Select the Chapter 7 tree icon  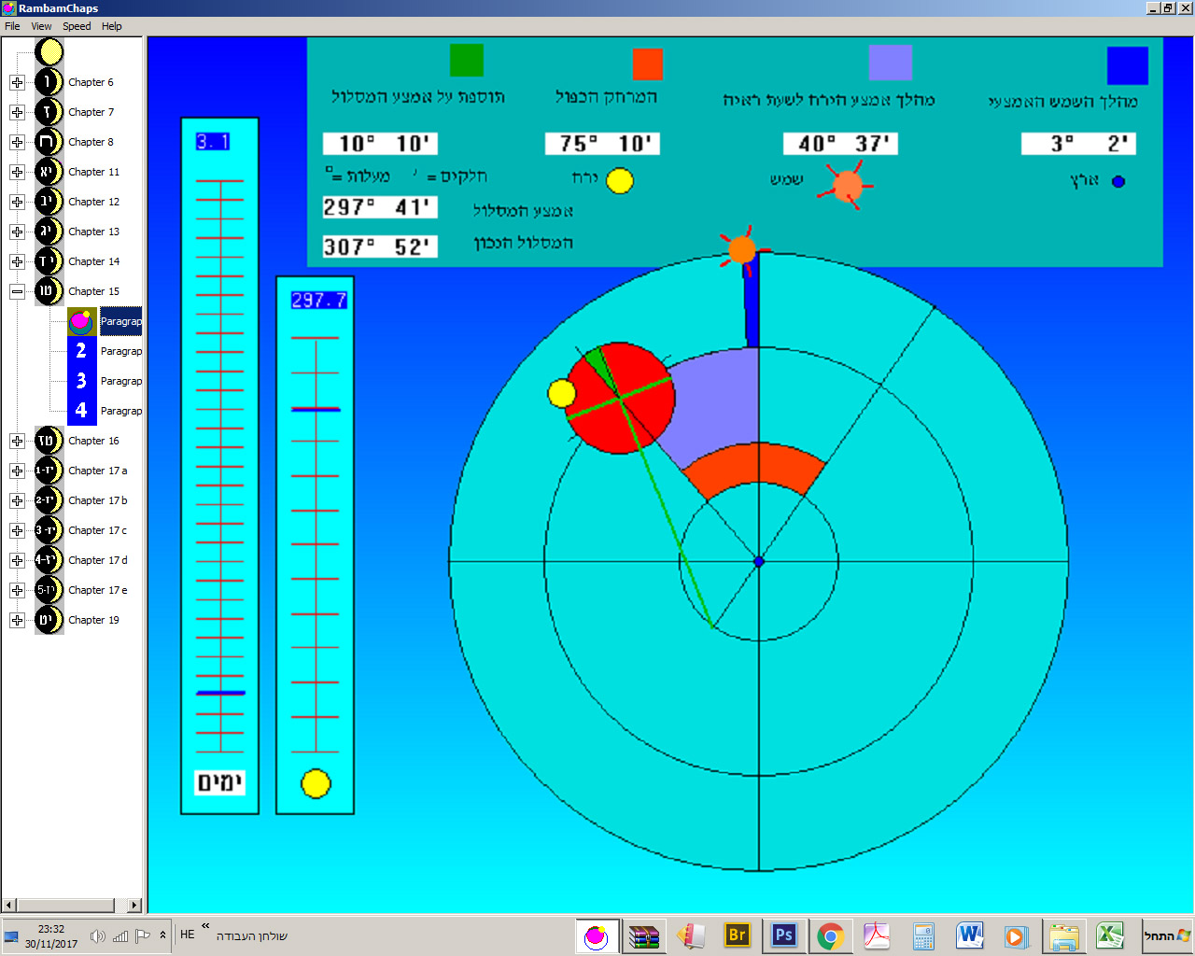pos(49,112)
